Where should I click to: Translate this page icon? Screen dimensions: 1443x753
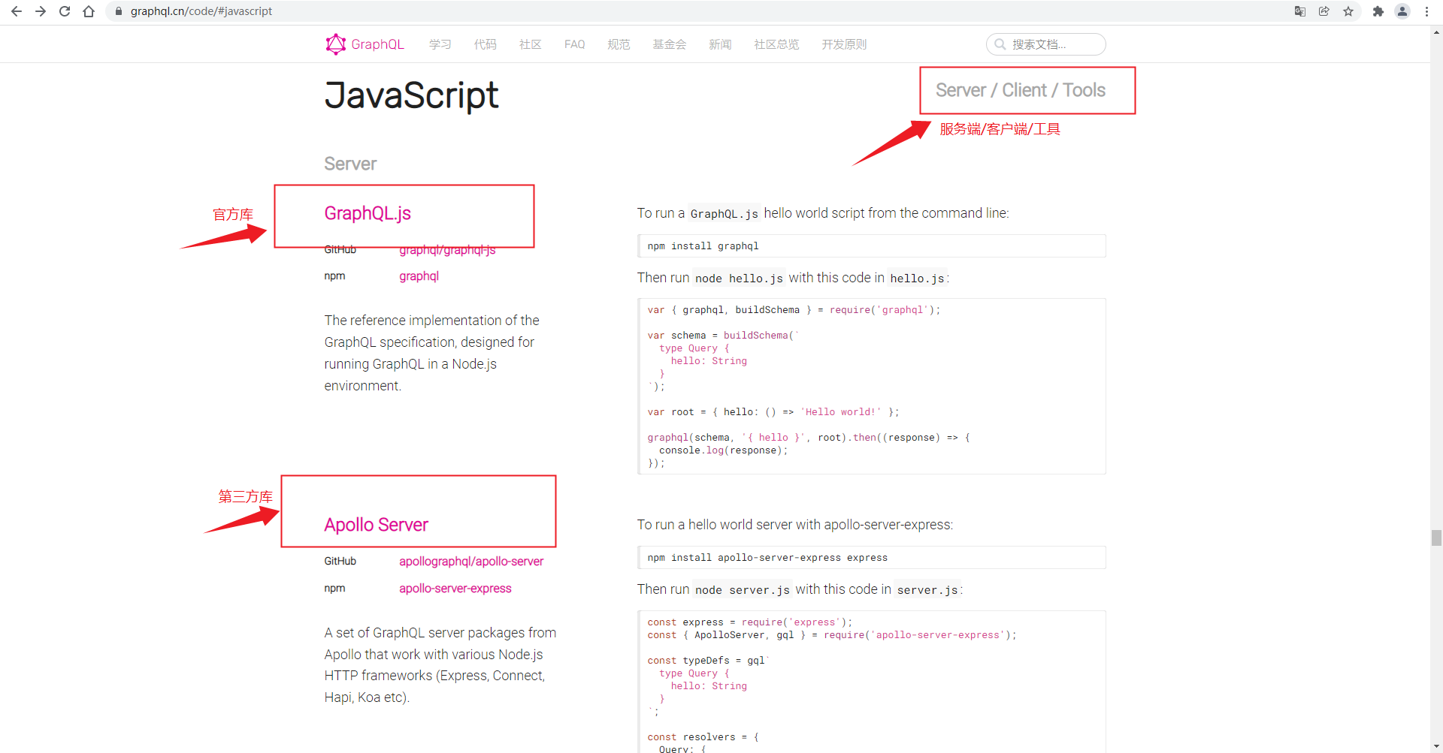(1300, 11)
